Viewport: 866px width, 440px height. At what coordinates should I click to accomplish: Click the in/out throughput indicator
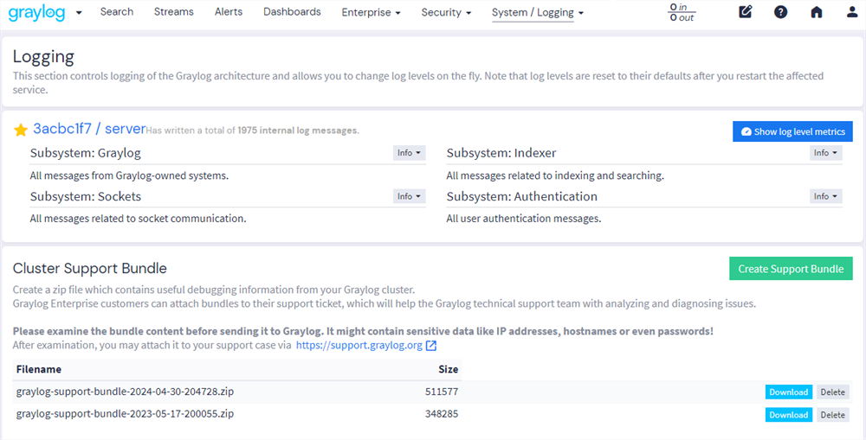point(682,12)
